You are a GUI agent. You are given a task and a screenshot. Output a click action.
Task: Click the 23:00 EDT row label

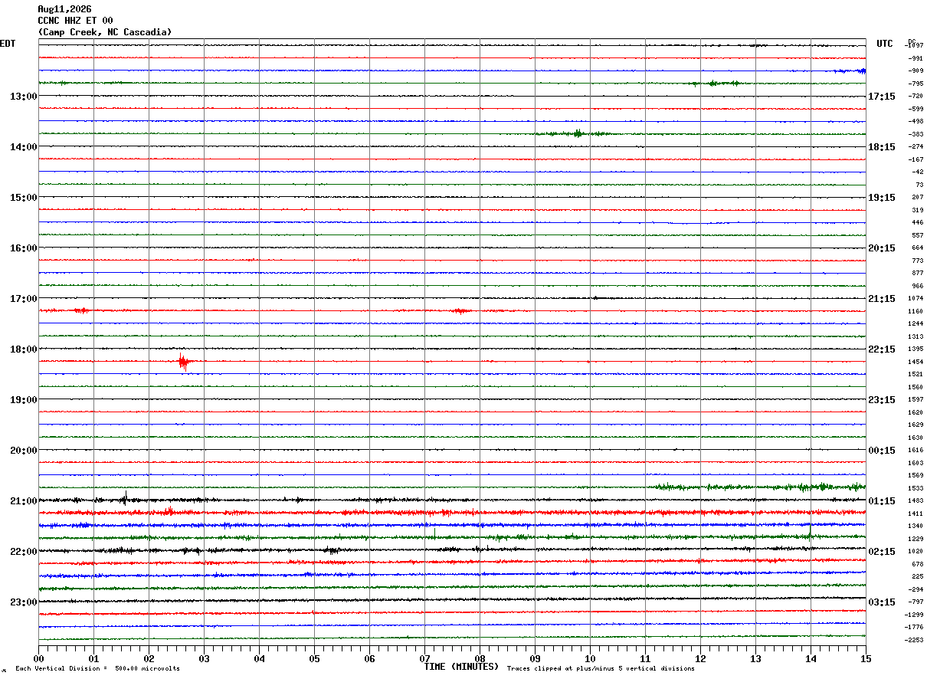23,602
